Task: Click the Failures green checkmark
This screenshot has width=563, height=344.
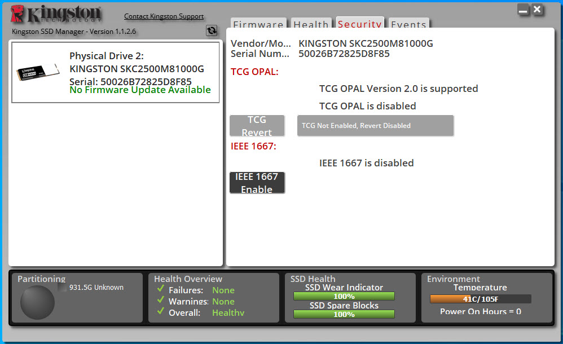Action: coord(161,289)
